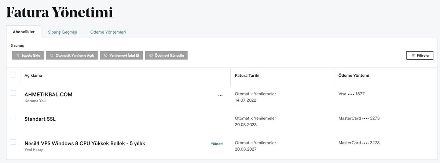440x163 pixels.
Task: Check the AHMETIKBAL.COM row checkbox
Action: pyautogui.click(x=13, y=93)
